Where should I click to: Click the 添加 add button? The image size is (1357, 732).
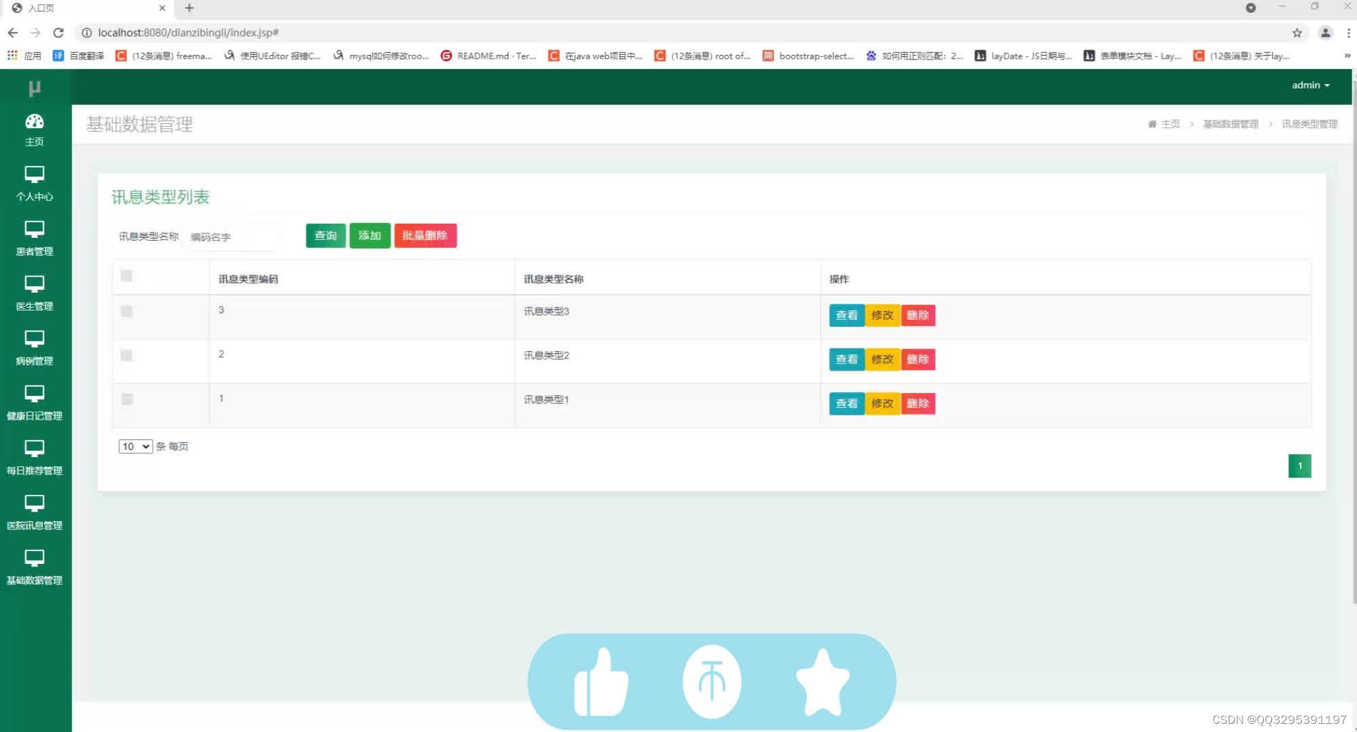pos(370,236)
